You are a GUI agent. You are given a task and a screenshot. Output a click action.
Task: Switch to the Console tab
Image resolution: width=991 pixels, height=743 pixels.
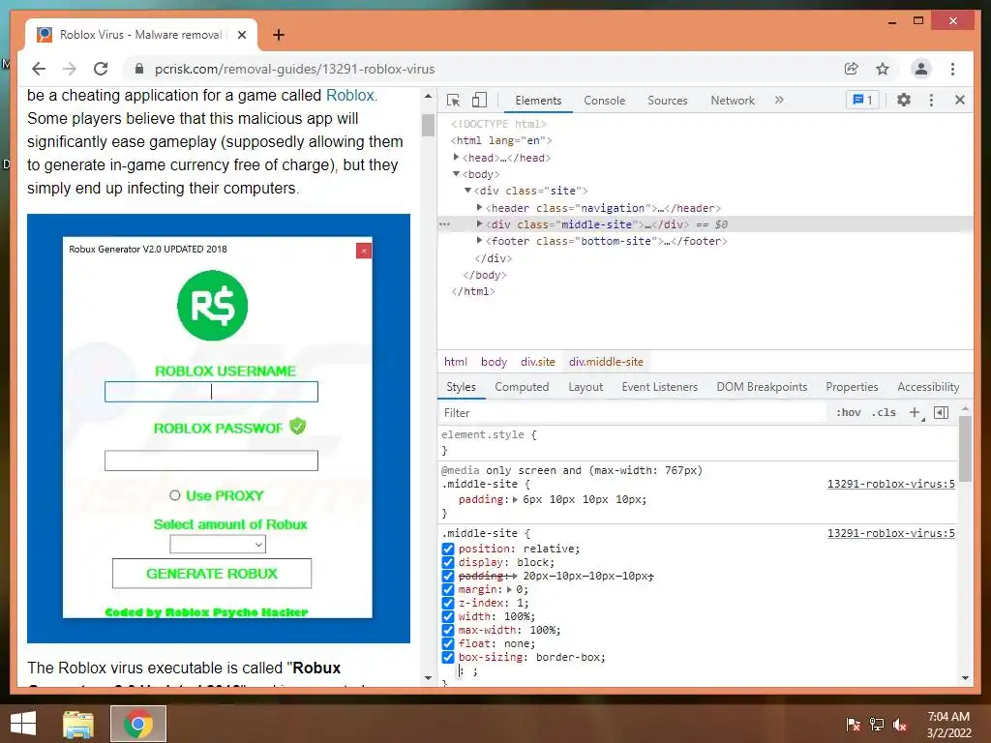604,101
